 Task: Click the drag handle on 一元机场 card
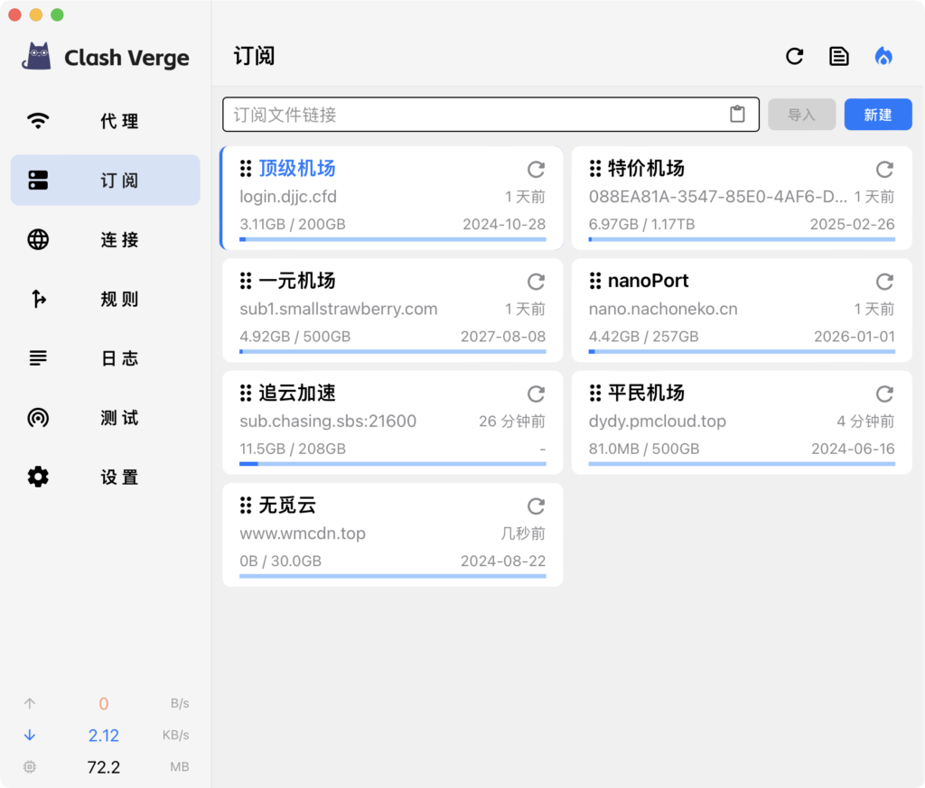[x=246, y=281]
